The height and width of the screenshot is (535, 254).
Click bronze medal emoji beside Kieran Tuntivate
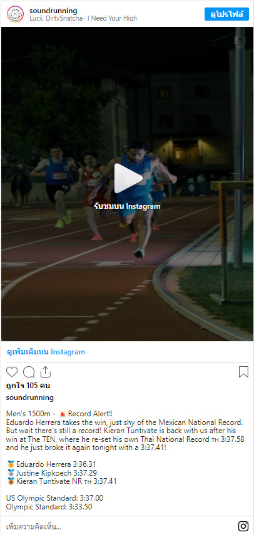pyautogui.click(x=11, y=481)
